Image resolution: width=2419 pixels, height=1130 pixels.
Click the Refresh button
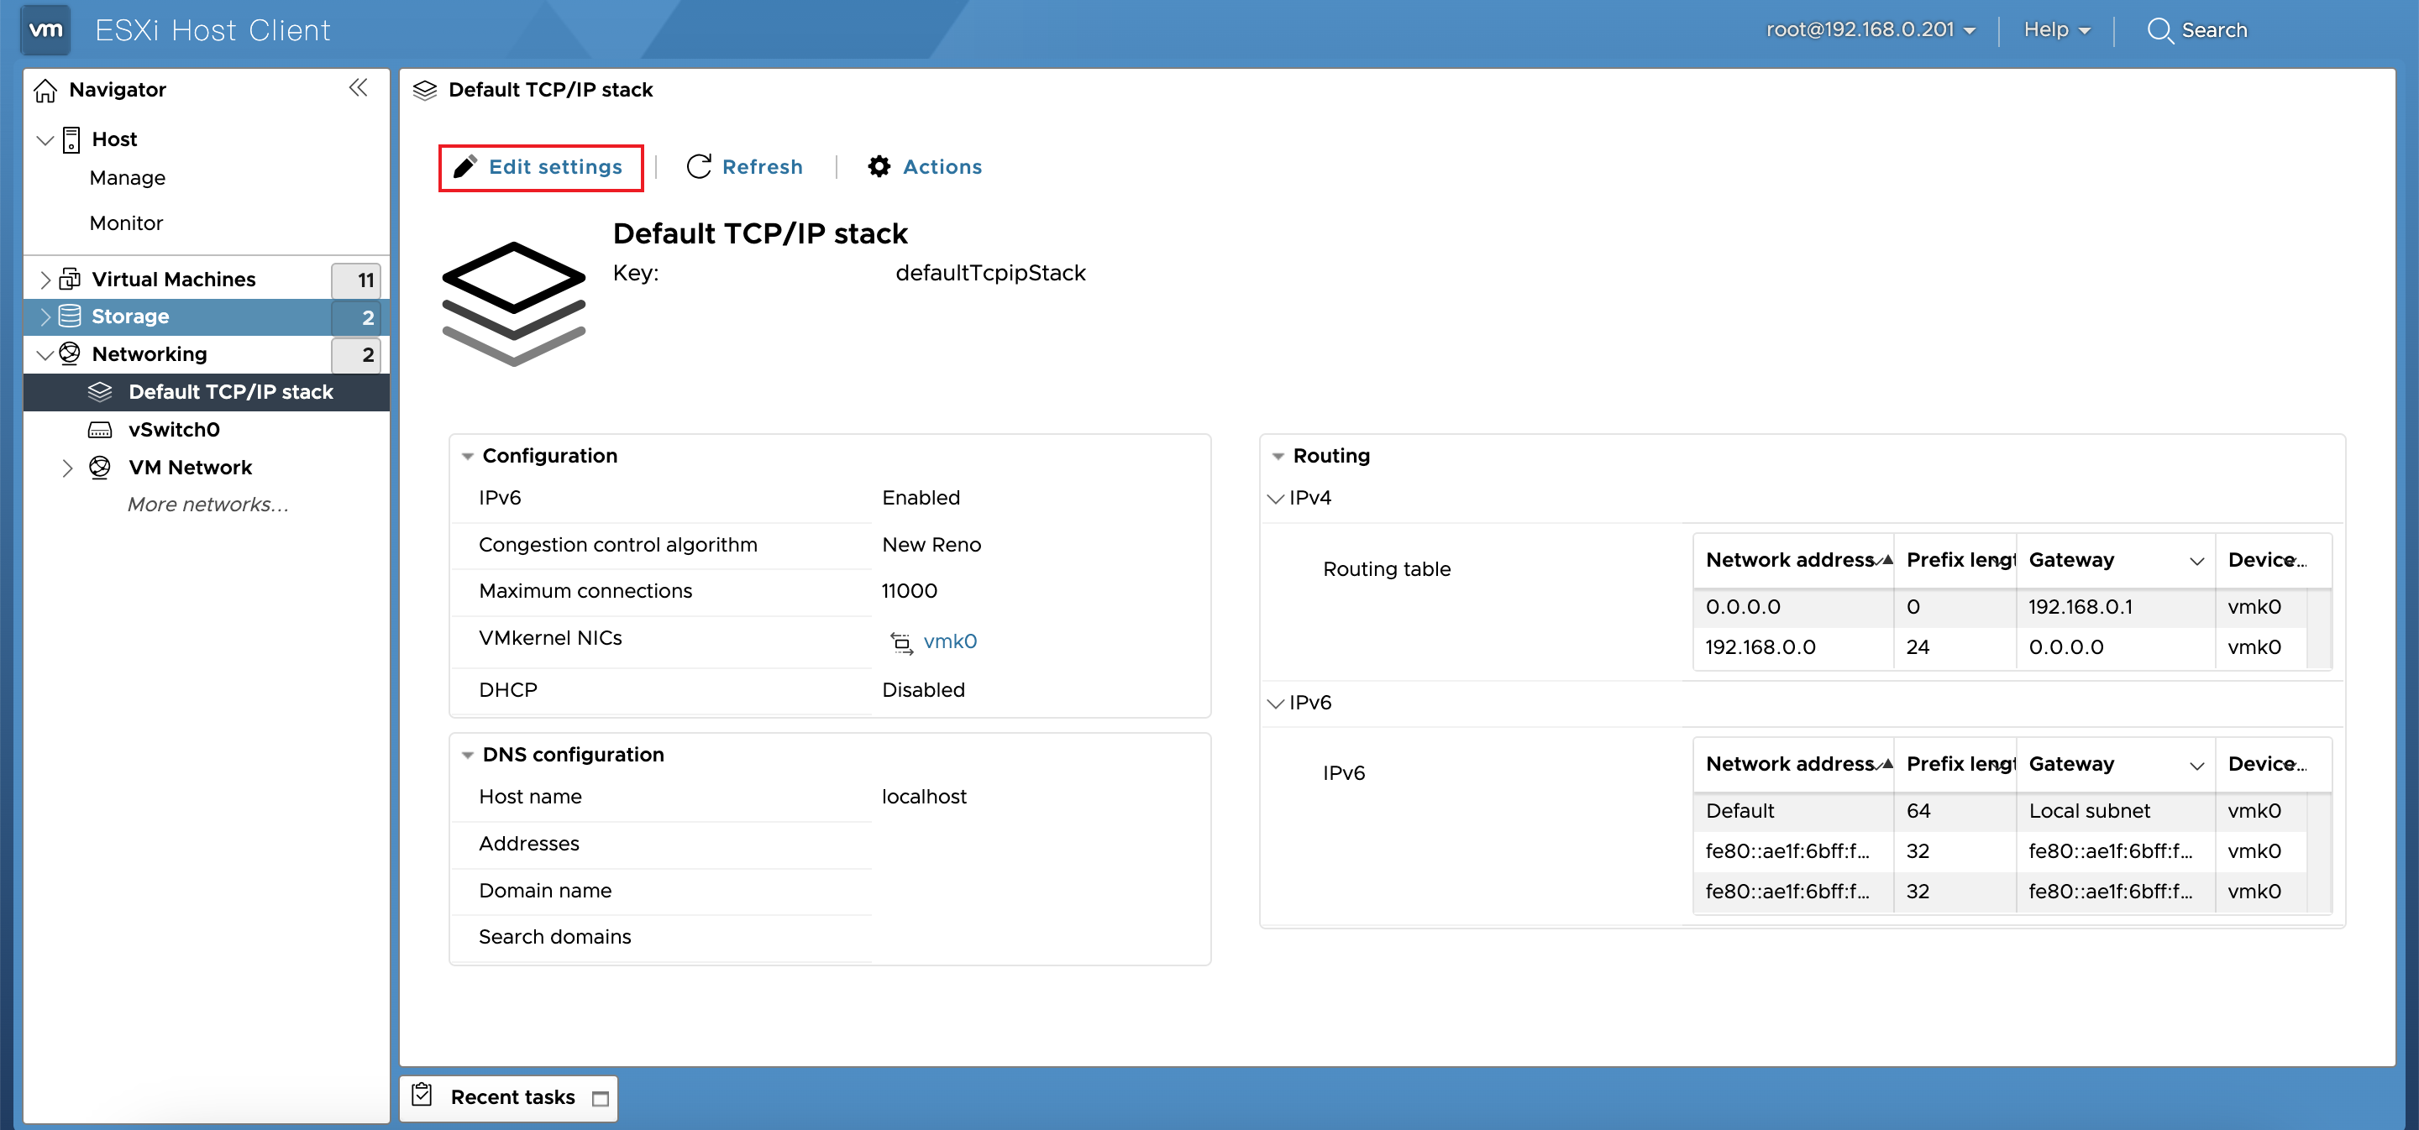tap(745, 167)
